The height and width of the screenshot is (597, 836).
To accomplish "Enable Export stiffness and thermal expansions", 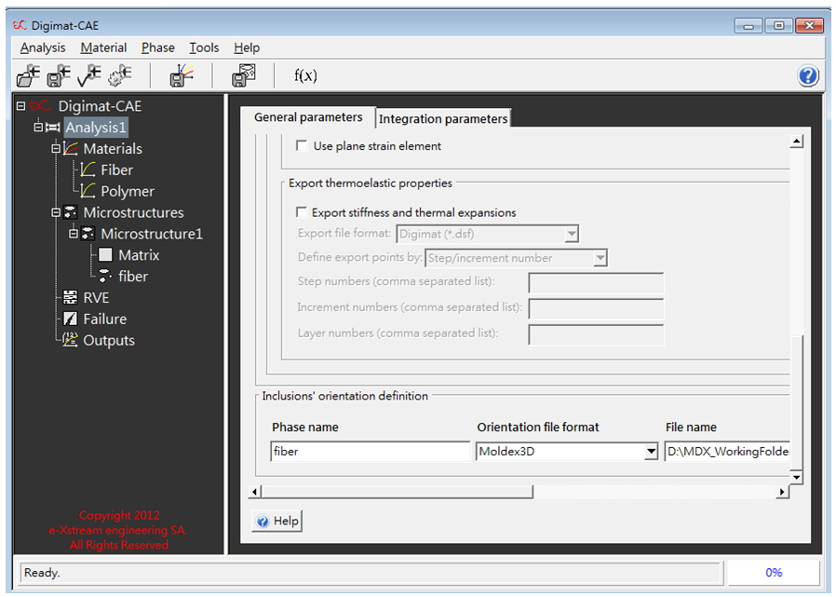I will click(302, 212).
